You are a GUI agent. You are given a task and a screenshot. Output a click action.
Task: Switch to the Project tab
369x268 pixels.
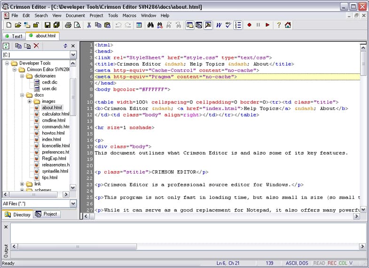(x=47, y=214)
